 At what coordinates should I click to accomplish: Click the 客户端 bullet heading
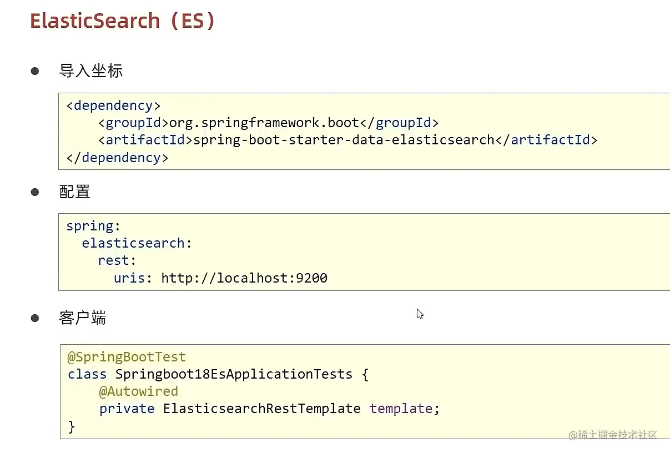(83, 318)
